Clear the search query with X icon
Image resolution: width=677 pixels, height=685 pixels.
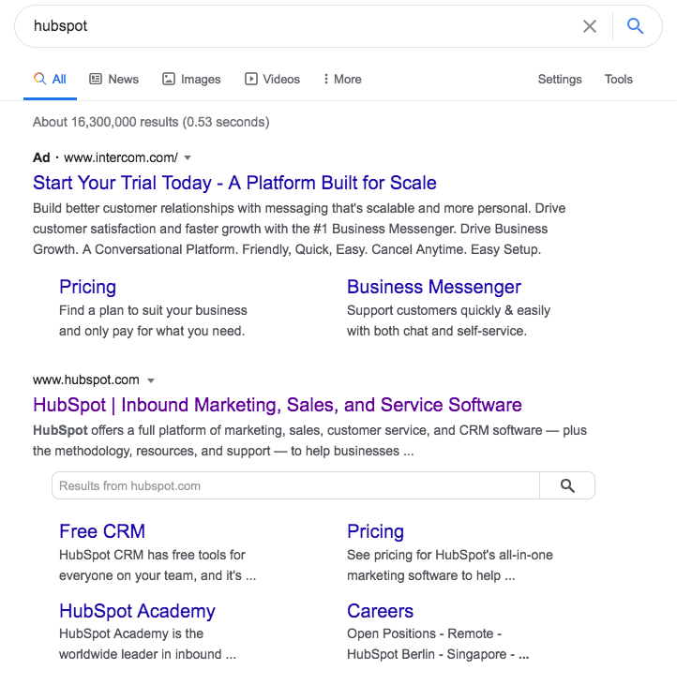[x=590, y=26]
